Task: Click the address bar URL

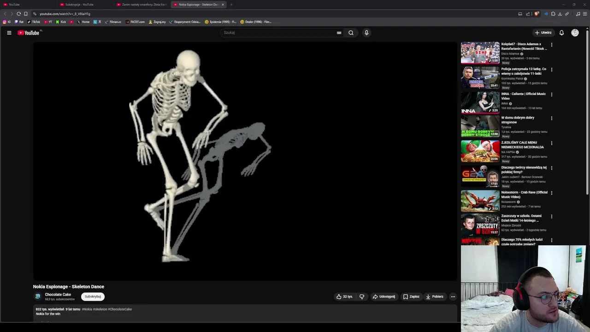Action: (65, 14)
